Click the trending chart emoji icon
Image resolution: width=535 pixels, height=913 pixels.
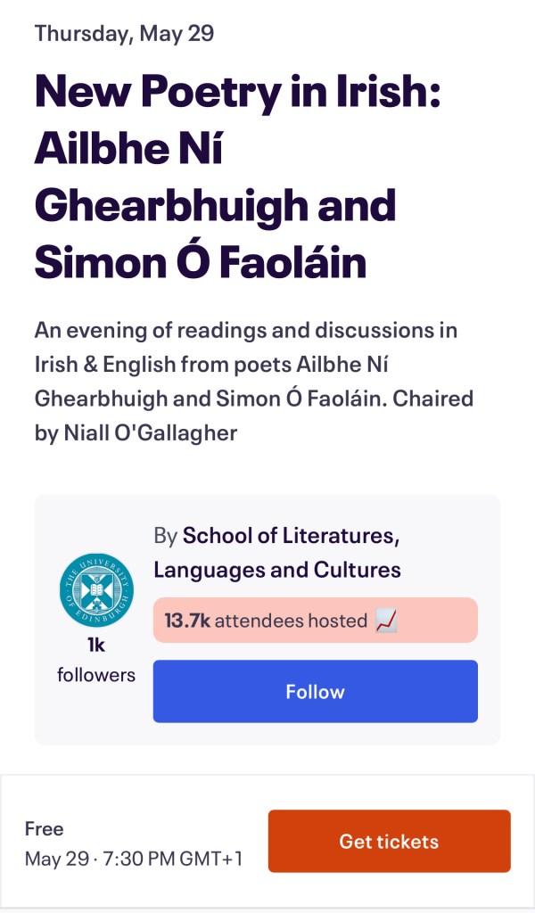click(x=385, y=621)
